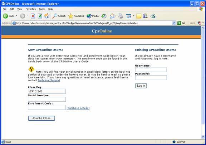Screen dimensions: 206x145
Task: Click the Forward navigation arrow icon
Action: click(x=23, y=16)
